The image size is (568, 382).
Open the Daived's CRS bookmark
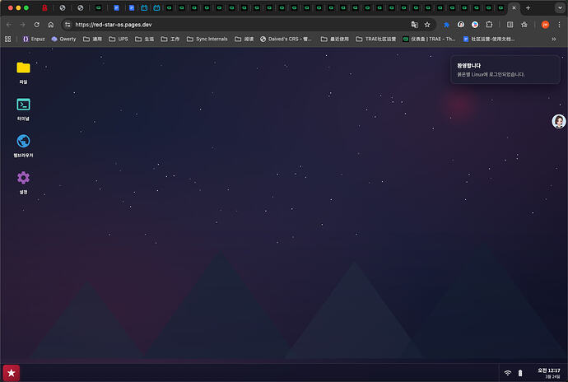(x=286, y=39)
